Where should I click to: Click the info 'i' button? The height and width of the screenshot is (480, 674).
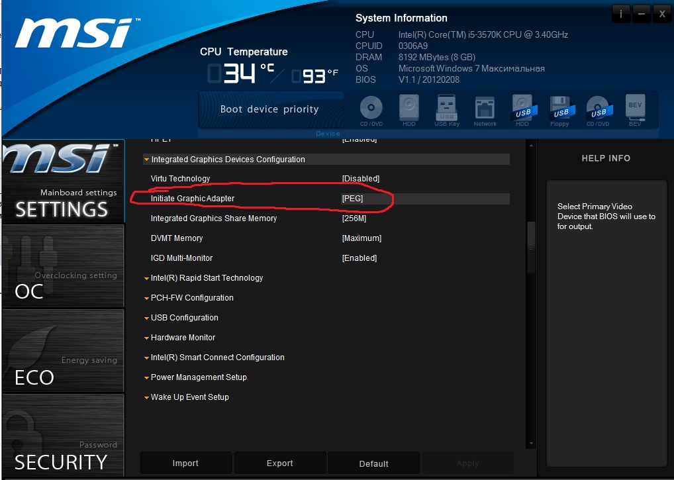tap(620, 15)
